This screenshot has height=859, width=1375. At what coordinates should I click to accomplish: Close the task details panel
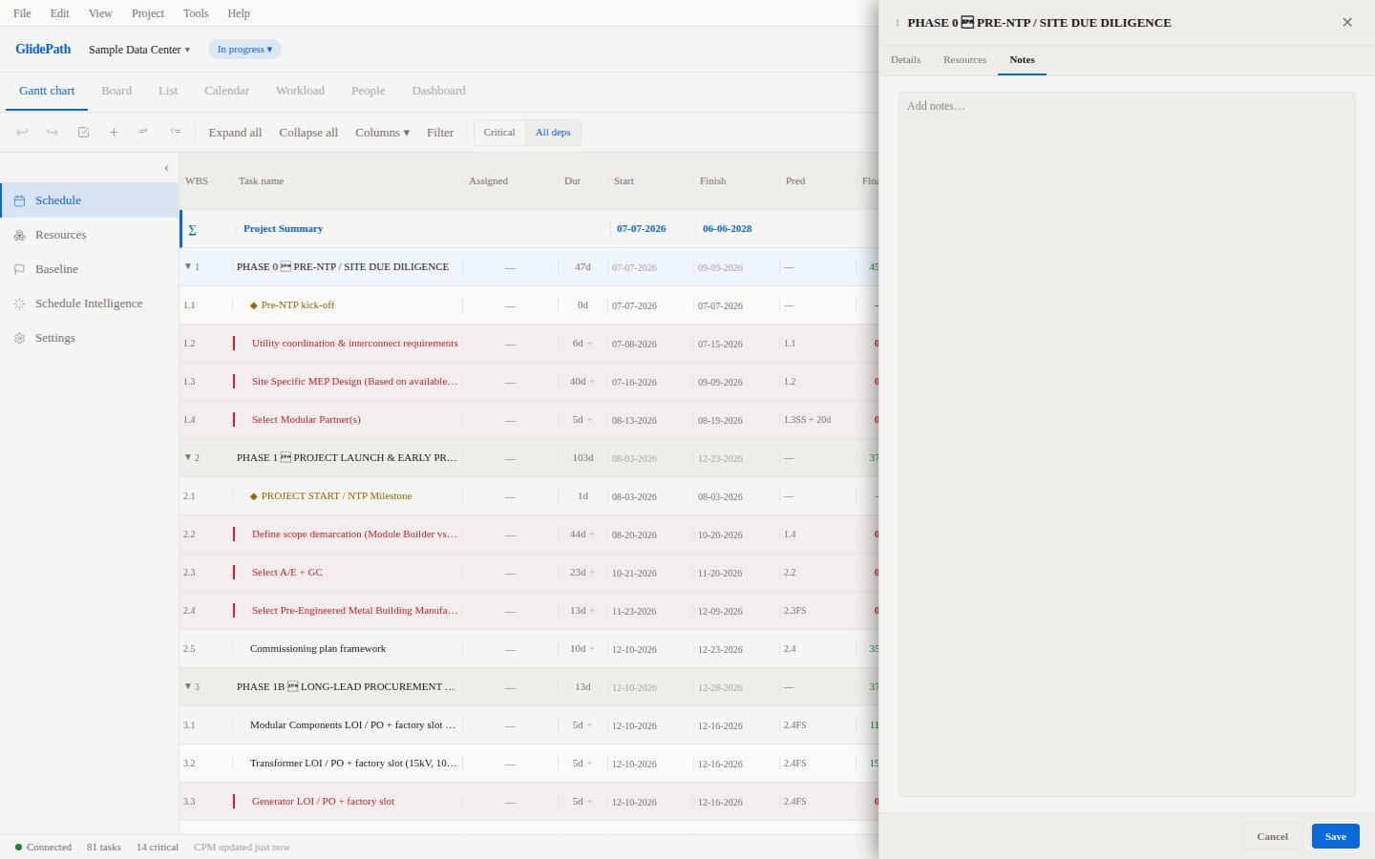tap(1347, 22)
